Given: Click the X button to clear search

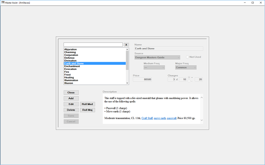Looking at the screenshot, I should pyautogui.click(x=126, y=45).
